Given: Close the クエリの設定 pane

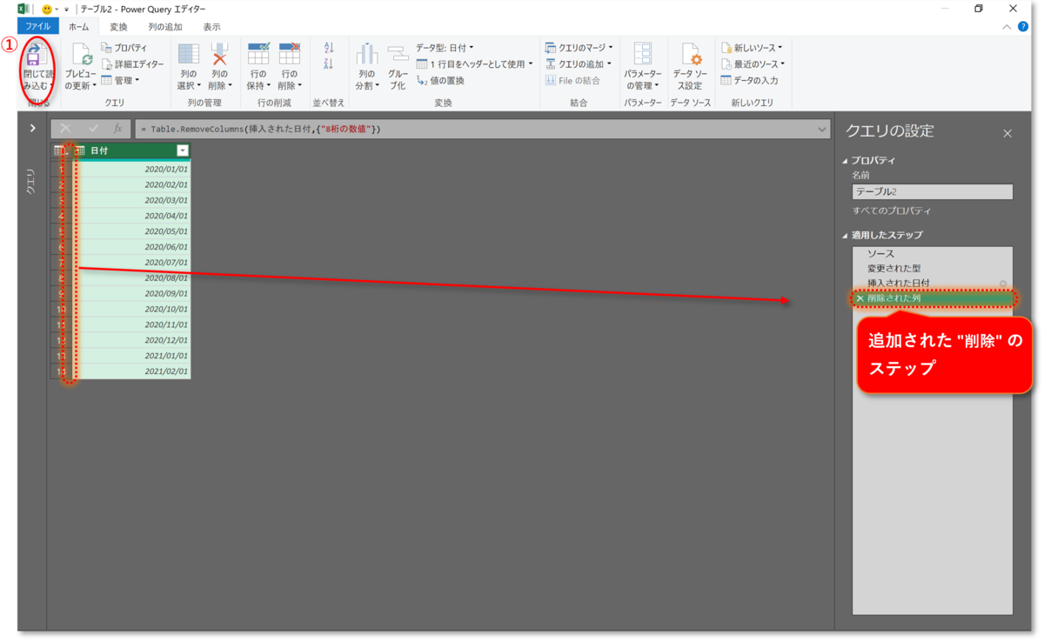Looking at the screenshot, I should tap(1007, 133).
